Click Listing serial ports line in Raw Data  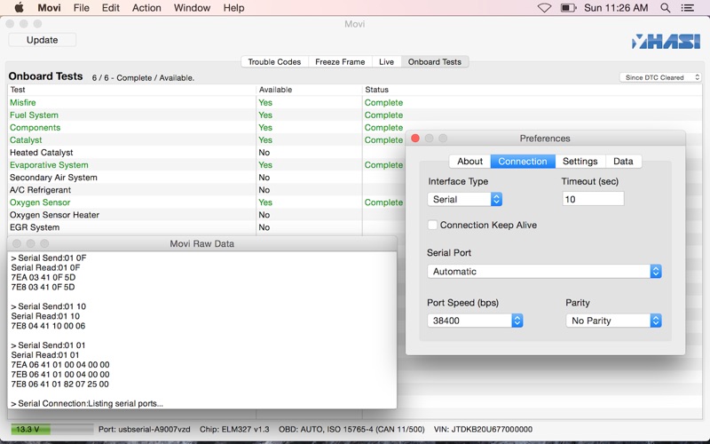(87, 403)
